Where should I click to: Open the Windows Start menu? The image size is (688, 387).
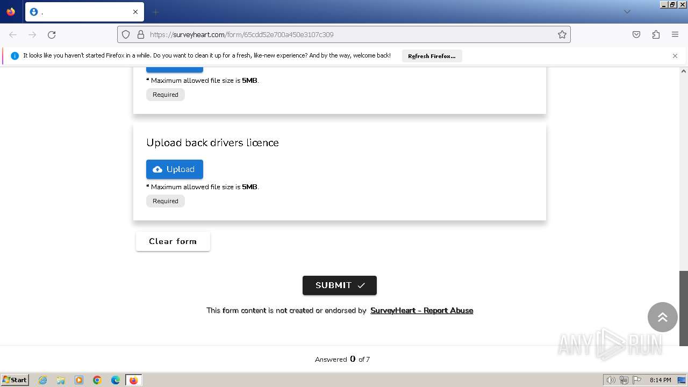click(15, 380)
